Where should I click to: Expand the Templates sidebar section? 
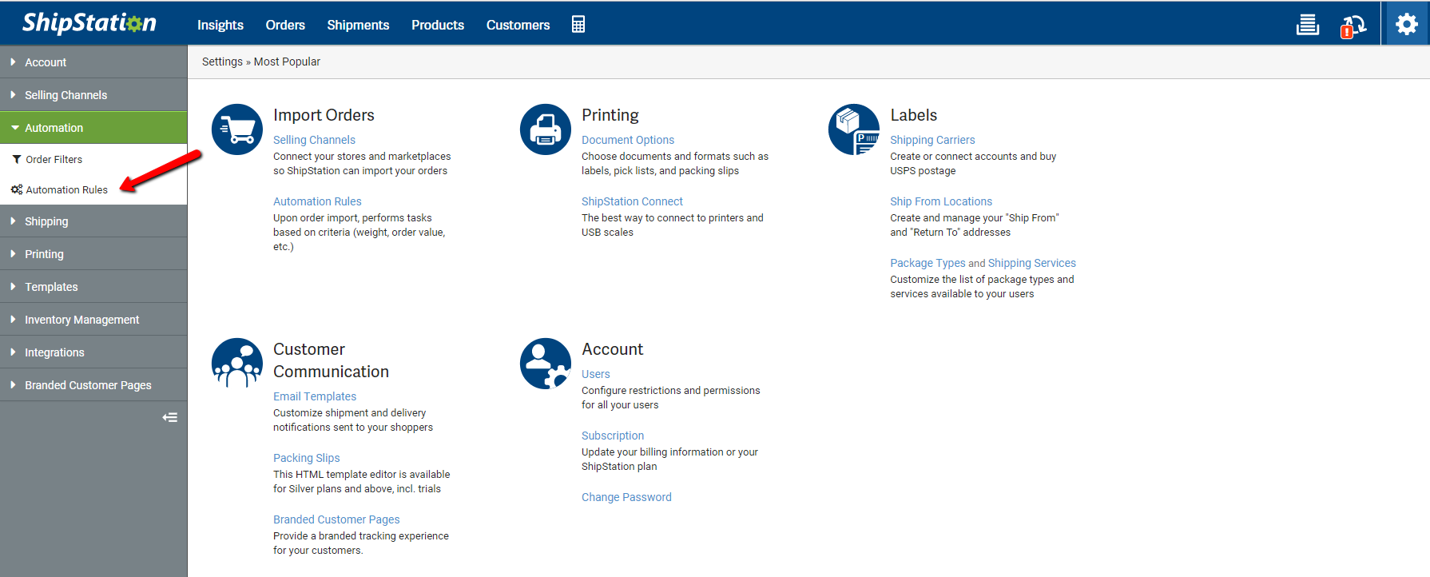93,286
